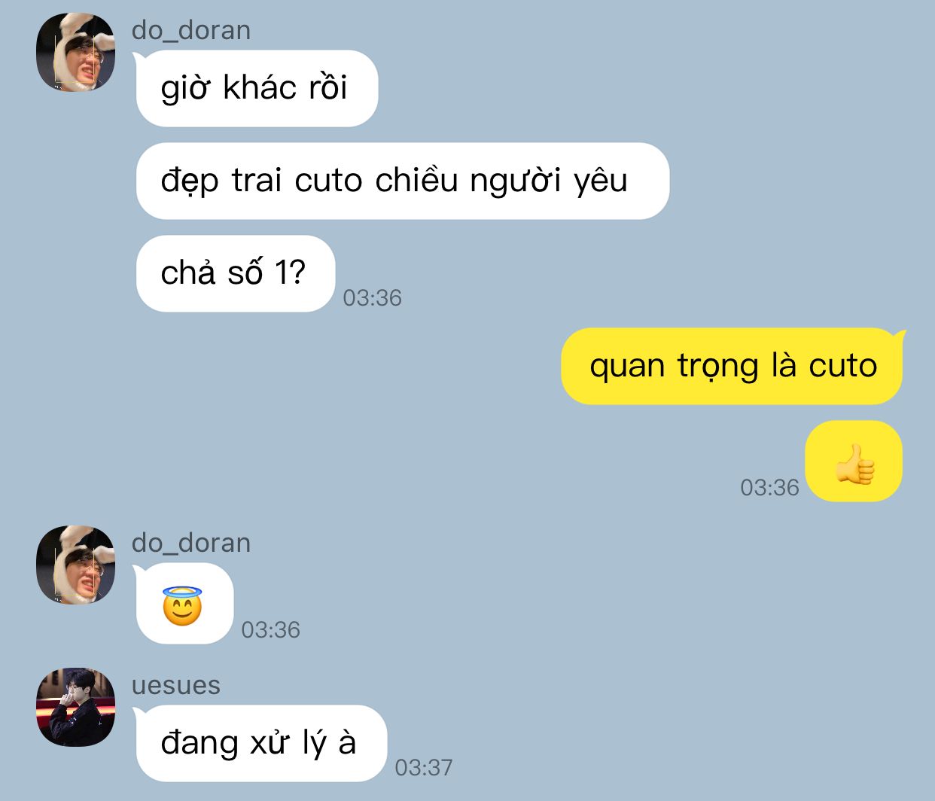Tap the thumbs-up emoji in yellow bubble
The image size is (935, 801).
pyautogui.click(x=854, y=463)
